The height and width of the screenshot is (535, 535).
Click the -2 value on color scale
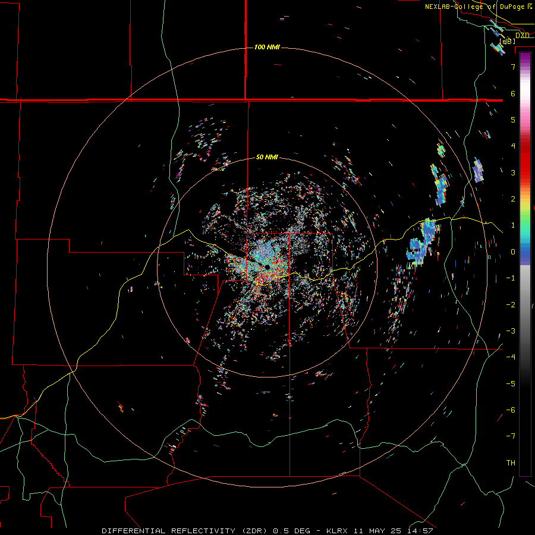click(511, 305)
